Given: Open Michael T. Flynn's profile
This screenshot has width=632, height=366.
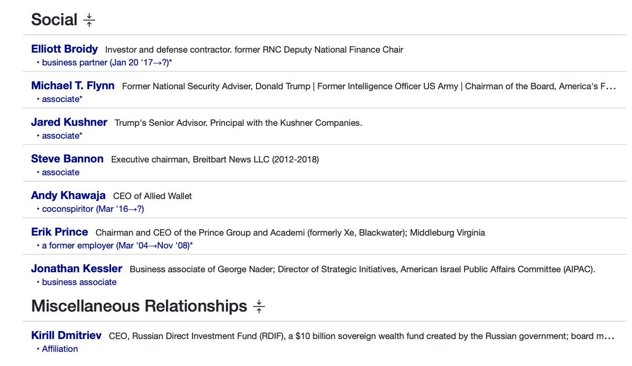Looking at the screenshot, I should tap(73, 85).
